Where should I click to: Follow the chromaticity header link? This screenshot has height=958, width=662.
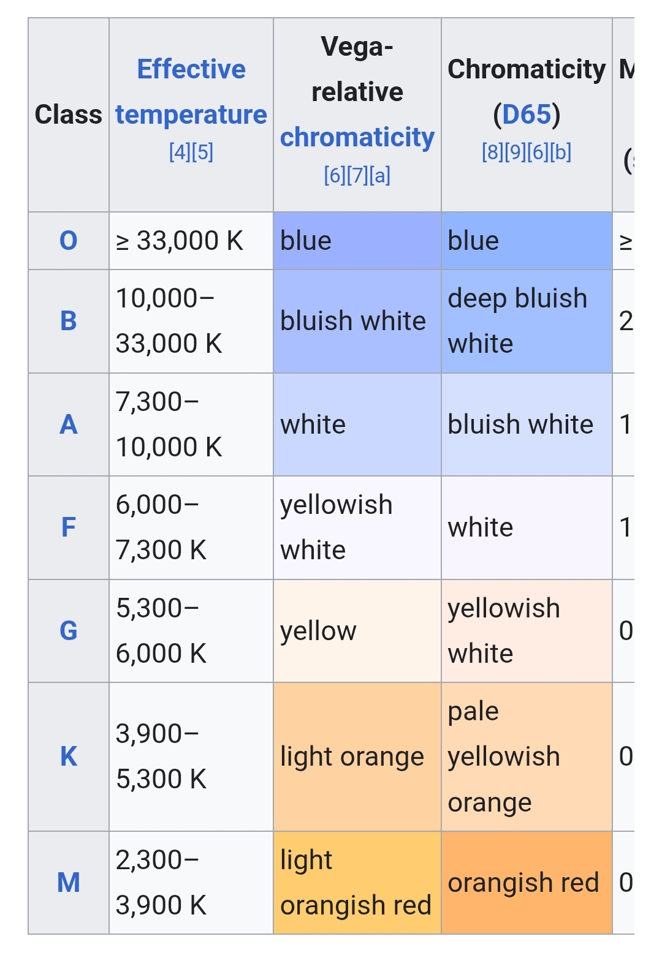[x=357, y=137]
